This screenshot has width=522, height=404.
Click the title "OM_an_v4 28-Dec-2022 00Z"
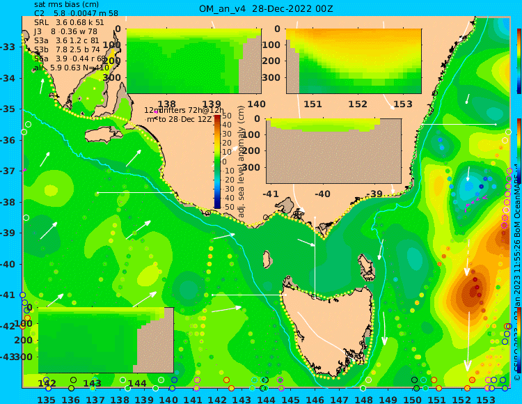[266, 9]
